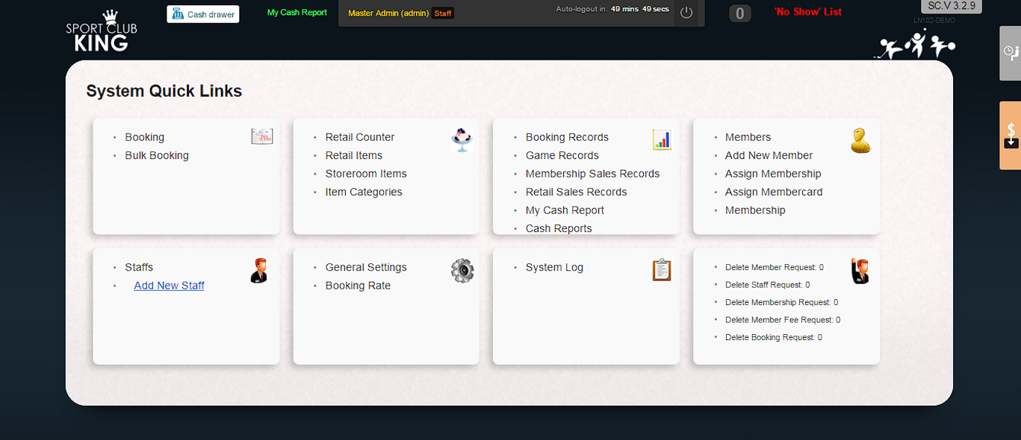The width and height of the screenshot is (1021, 440).
Task: Open the booking calendar icon
Action: click(x=261, y=136)
